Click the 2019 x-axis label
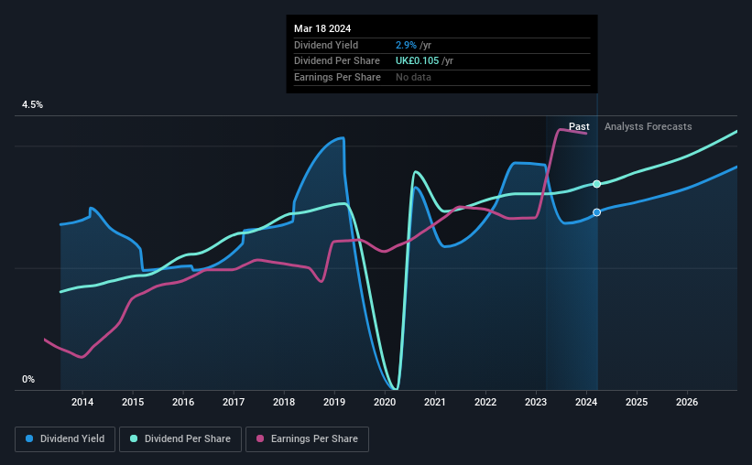This screenshot has width=752, height=465. (x=334, y=402)
